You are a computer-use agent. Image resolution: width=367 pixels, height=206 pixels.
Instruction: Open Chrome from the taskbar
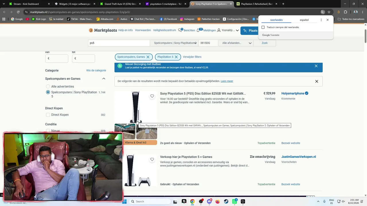tap(192, 201)
